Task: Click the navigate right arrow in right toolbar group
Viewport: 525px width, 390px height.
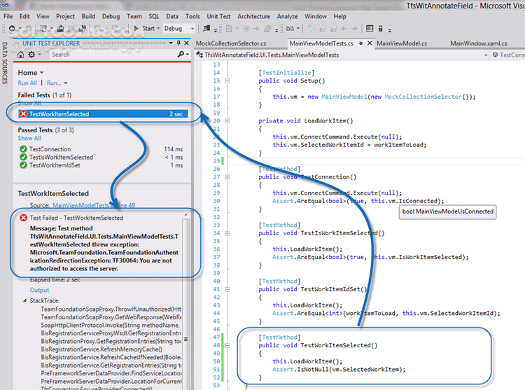Action: click(x=354, y=29)
